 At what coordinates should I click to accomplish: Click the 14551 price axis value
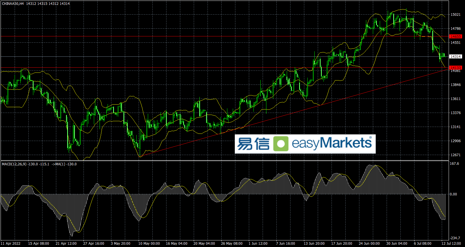456,43
